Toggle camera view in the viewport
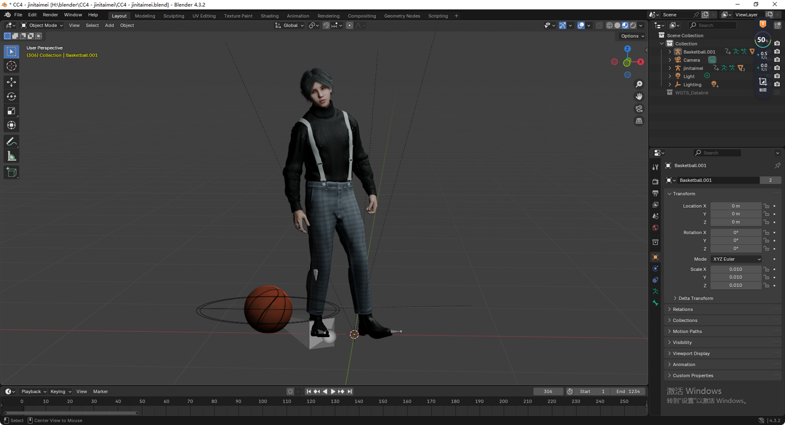The height and width of the screenshot is (425, 785). [x=639, y=109]
